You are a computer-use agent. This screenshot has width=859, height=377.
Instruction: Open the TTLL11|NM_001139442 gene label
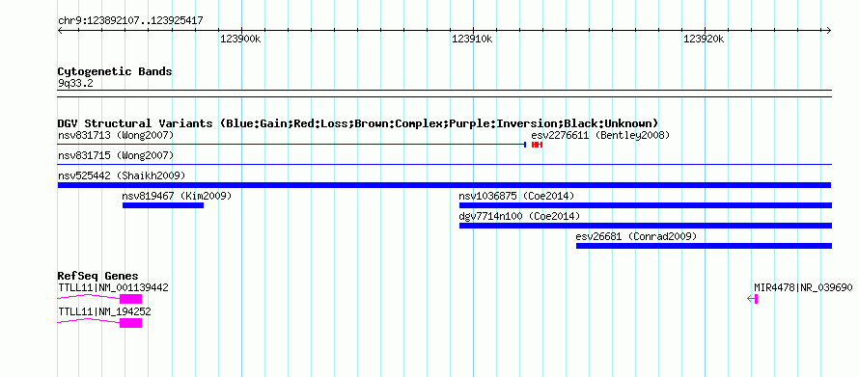click(113, 287)
